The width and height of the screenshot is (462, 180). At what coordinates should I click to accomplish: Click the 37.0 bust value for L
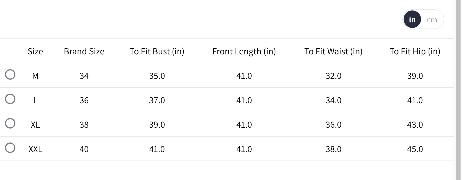point(157,100)
